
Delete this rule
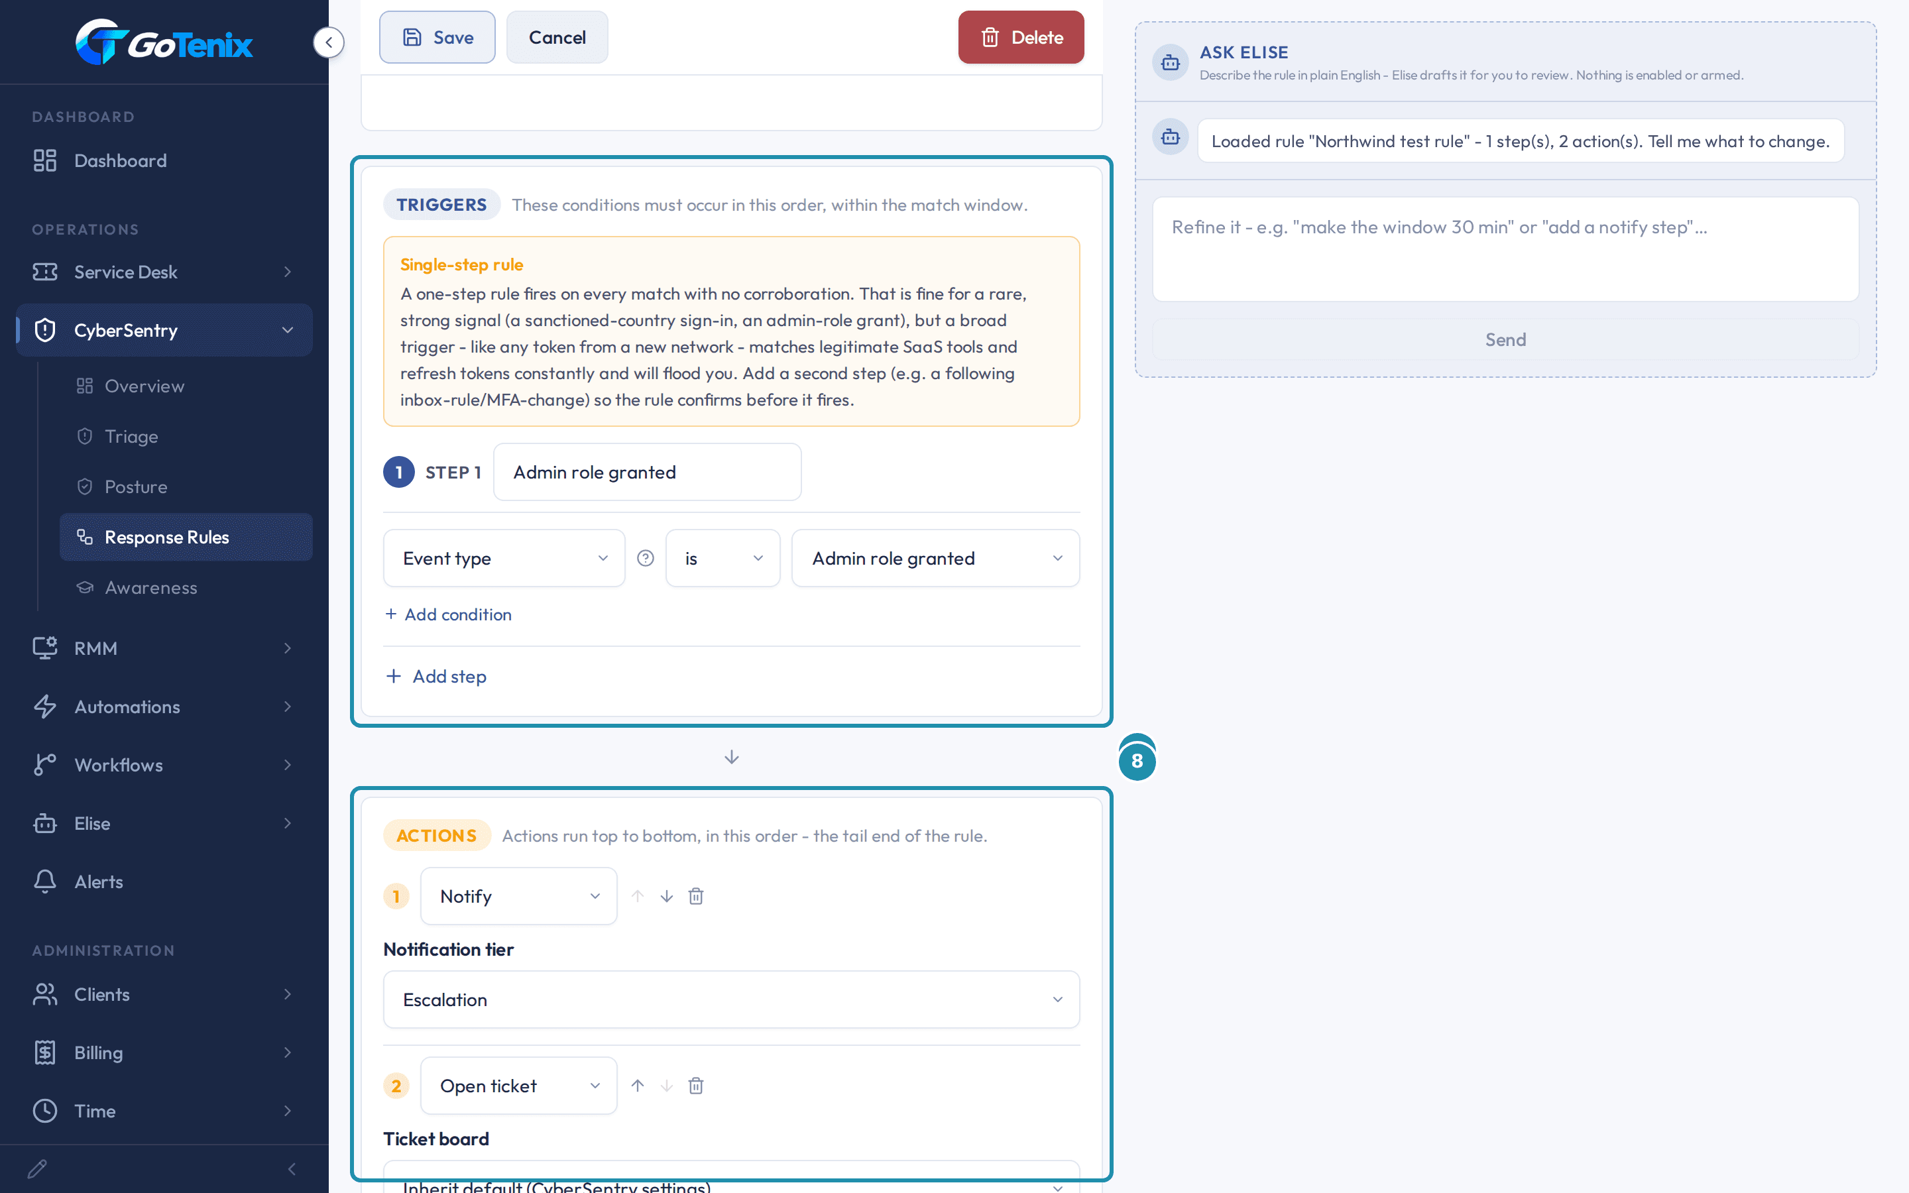(x=1021, y=37)
